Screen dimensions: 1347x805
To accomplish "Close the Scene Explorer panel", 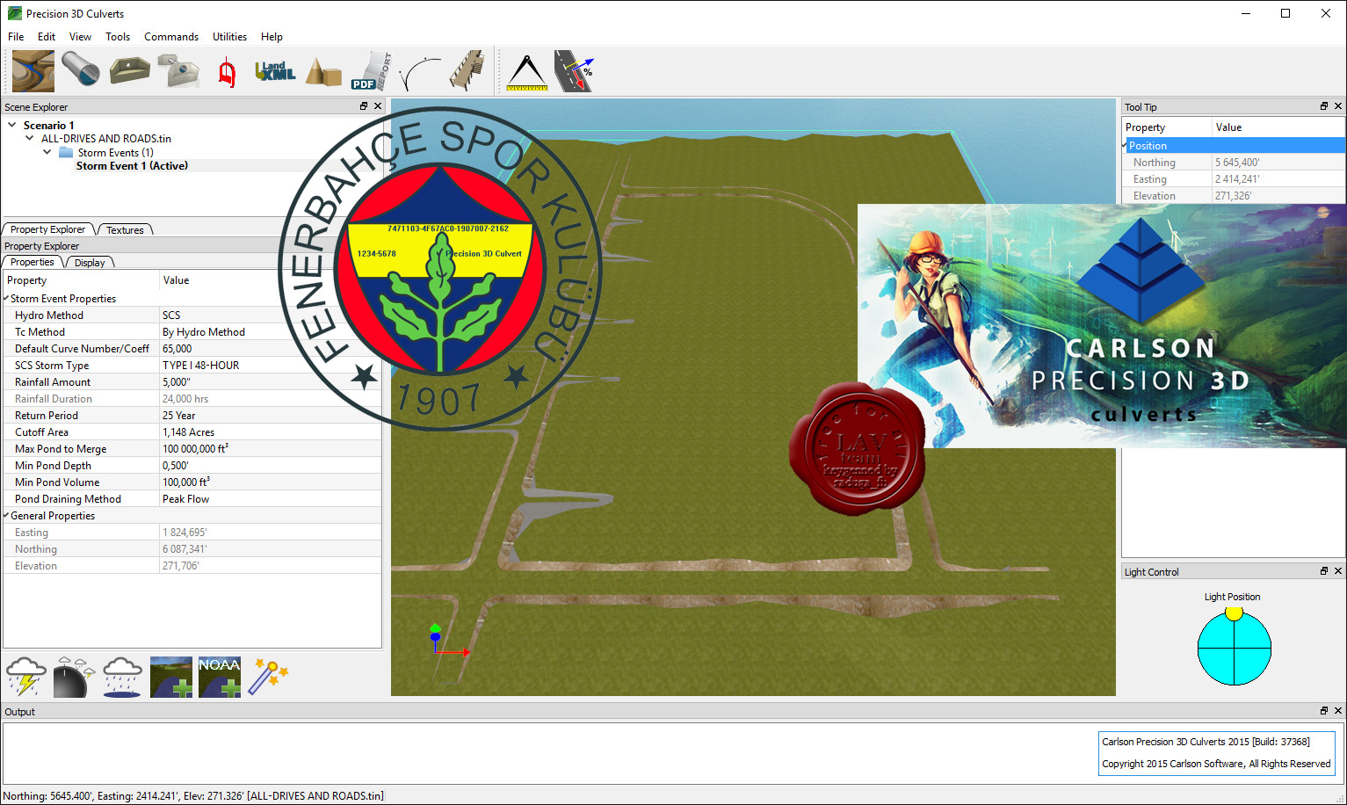I will tap(378, 106).
